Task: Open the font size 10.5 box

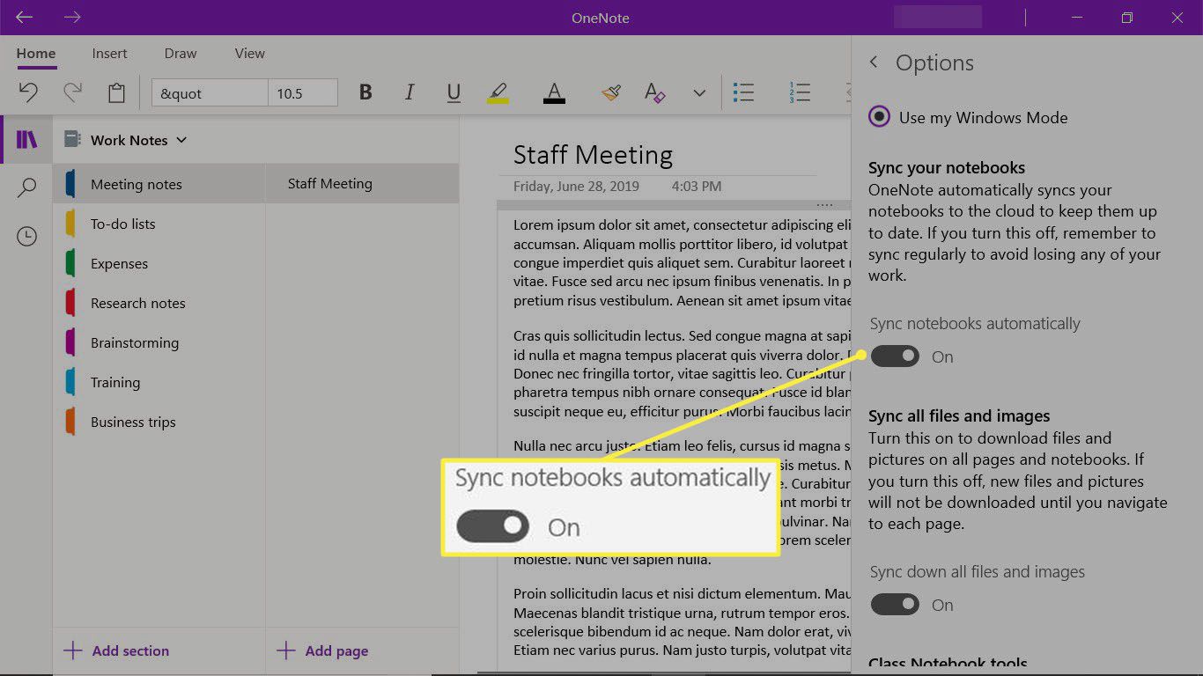Action: click(x=303, y=92)
